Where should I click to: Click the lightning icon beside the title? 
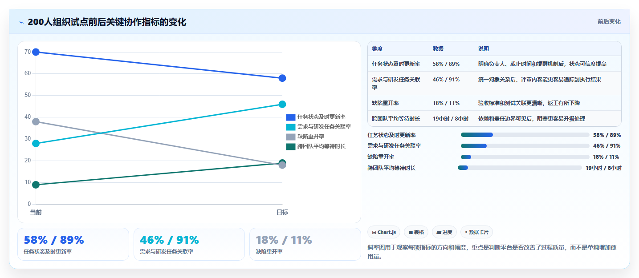pos(21,22)
